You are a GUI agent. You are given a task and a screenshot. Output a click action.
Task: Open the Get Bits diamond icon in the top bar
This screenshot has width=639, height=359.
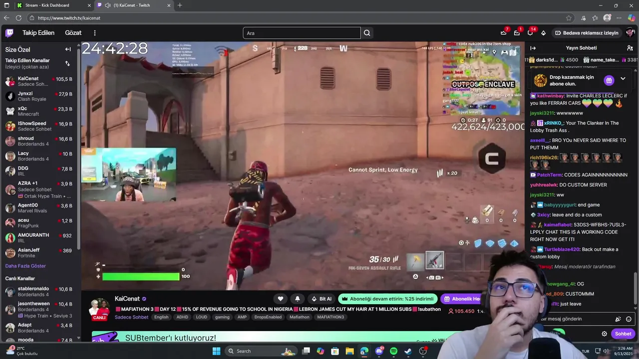click(x=544, y=33)
